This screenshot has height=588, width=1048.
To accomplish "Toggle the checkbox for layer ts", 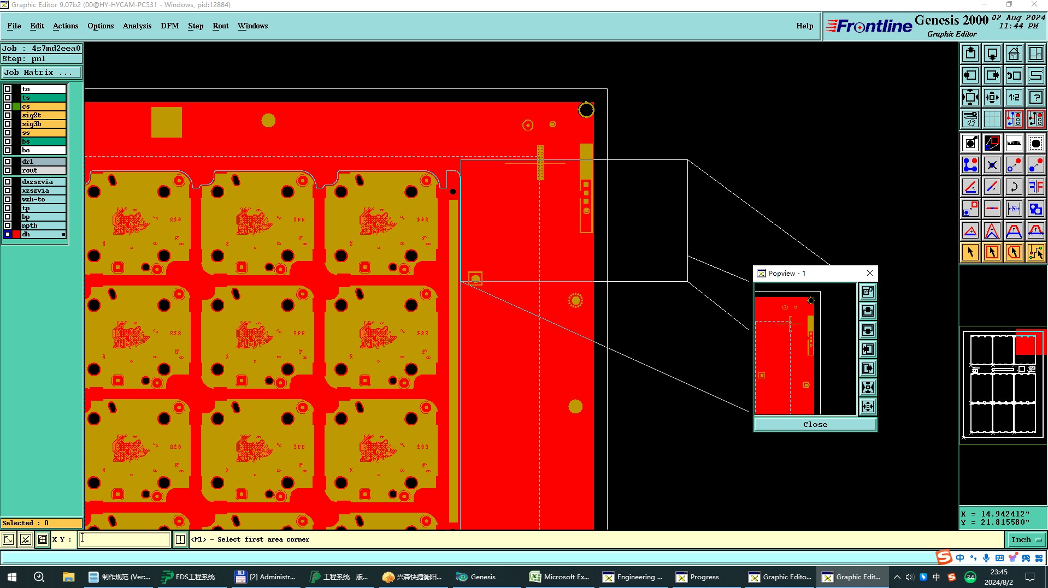I will 8,98.
